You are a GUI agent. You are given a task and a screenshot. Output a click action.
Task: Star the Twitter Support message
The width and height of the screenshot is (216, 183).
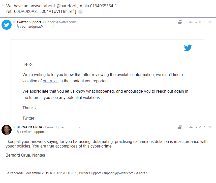coord(210,22)
